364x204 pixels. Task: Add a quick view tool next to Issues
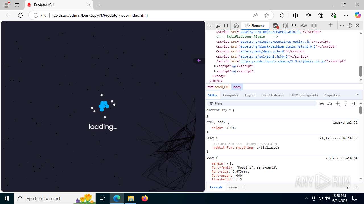click(245, 187)
